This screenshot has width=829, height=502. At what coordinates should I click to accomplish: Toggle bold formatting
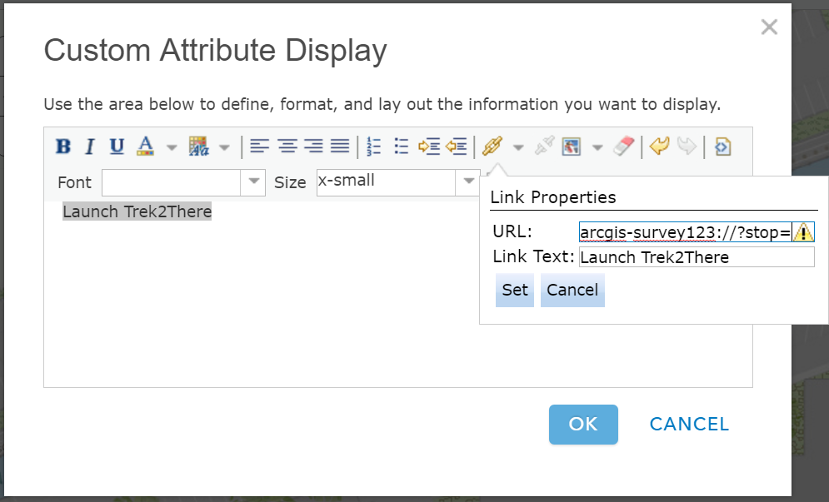[x=63, y=147]
